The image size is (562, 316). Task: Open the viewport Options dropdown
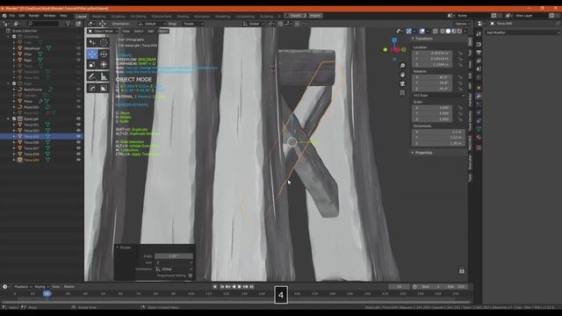click(463, 24)
